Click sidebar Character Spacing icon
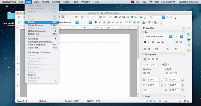Viewport: 201px width, 106px height. click(156, 49)
